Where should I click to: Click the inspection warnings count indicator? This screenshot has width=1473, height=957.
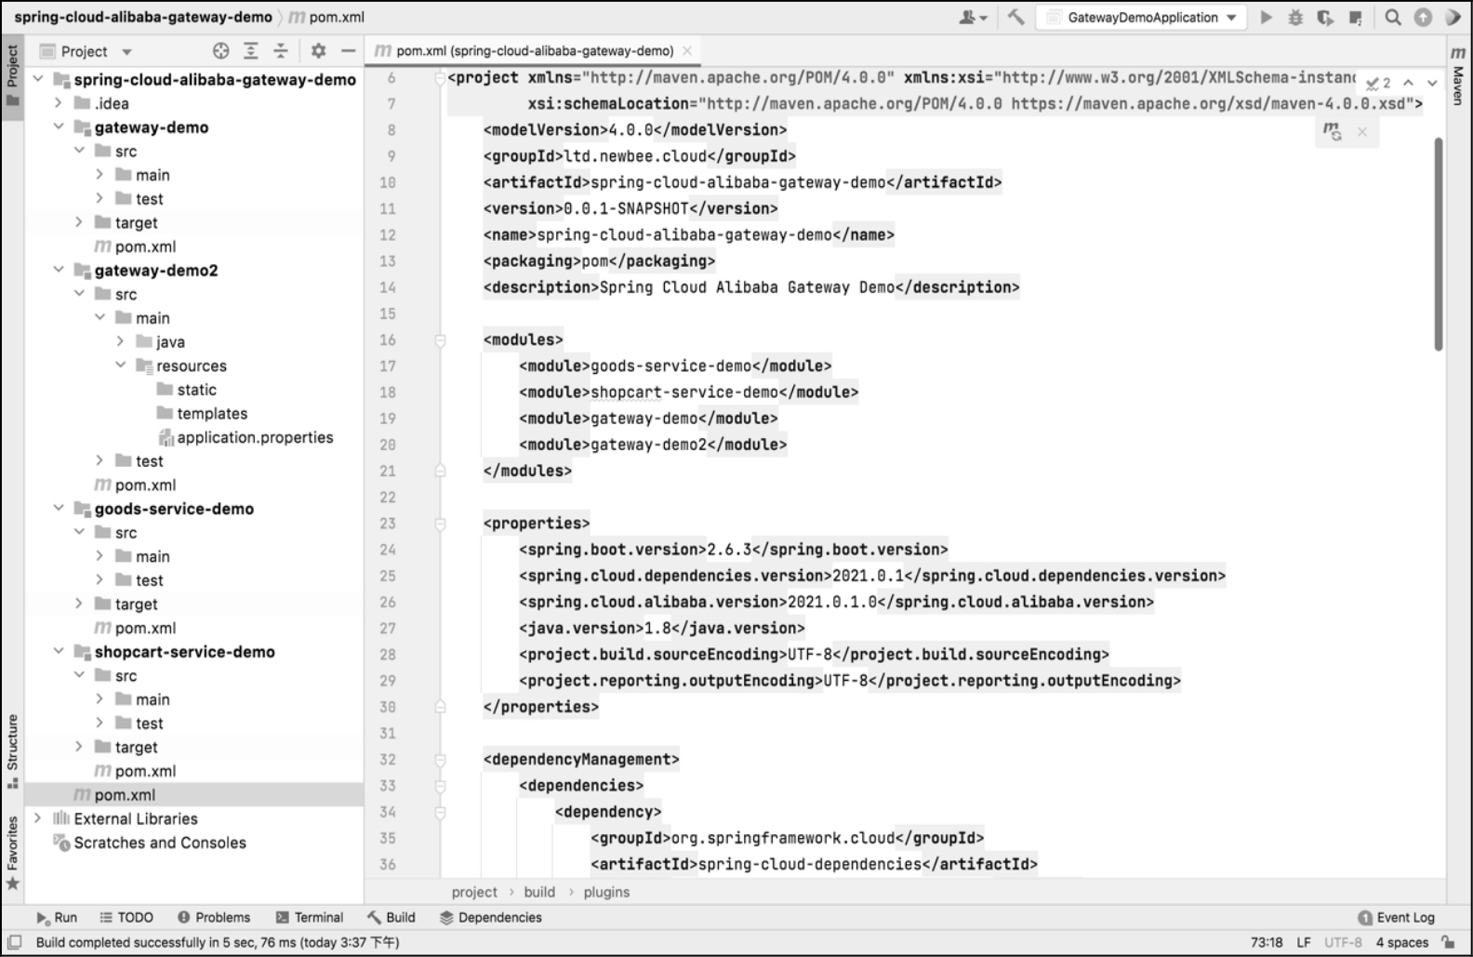point(1377,83)
